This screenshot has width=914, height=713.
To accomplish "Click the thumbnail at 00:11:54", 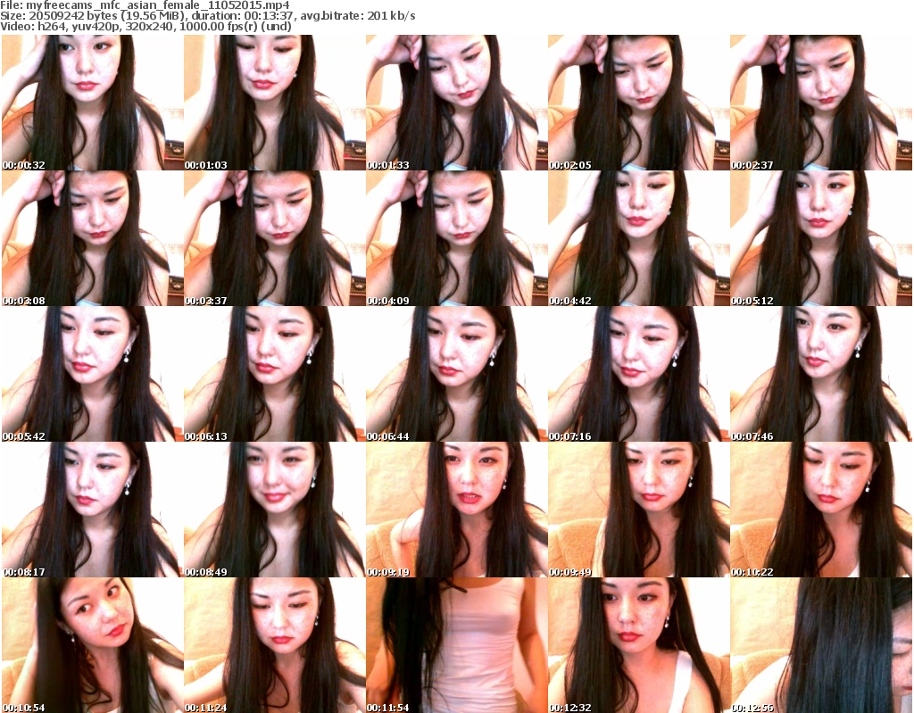I will (455, 645).
